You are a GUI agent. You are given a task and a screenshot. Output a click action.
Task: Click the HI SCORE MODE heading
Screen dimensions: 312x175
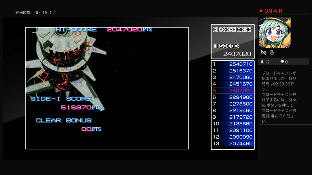coord(232,29)
